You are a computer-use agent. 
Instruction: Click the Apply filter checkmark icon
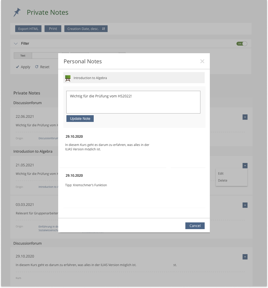pyautogui.click(x=17, y=67)
